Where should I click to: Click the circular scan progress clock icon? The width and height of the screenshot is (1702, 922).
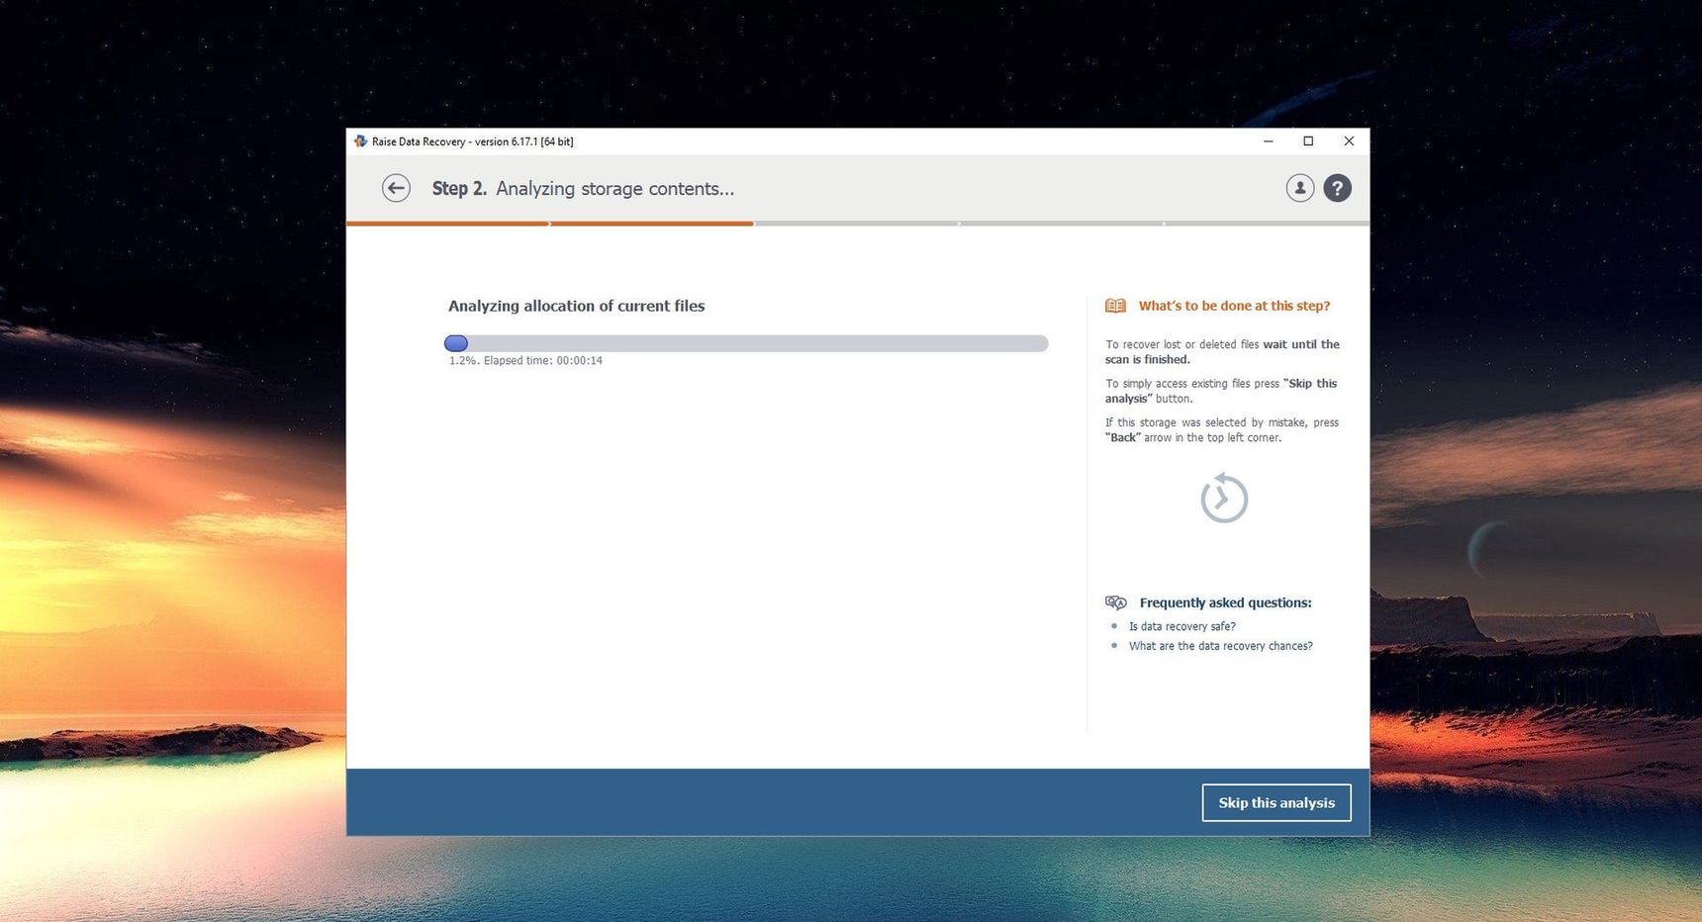tap(1224, 498)
